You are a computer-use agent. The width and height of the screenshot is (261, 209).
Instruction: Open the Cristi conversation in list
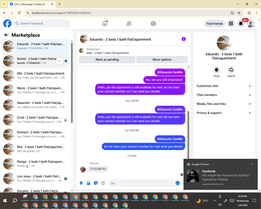coord(35,120)
